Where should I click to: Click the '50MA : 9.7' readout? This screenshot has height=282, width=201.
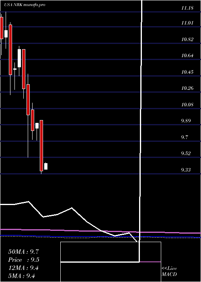pos(23,252)
